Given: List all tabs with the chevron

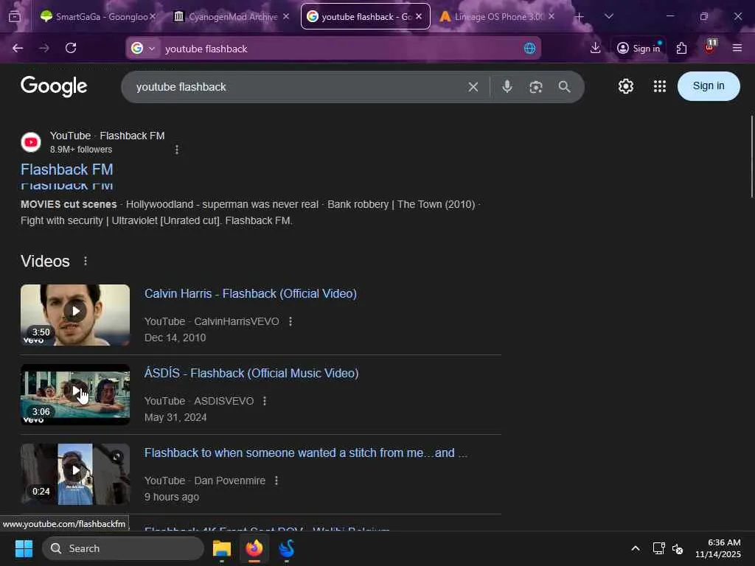Looking at the screenshot, I should (x=608, y=16).
